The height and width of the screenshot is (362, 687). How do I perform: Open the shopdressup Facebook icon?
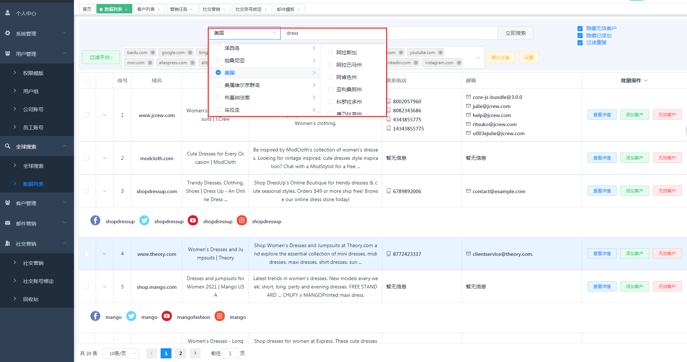point(95,220)
